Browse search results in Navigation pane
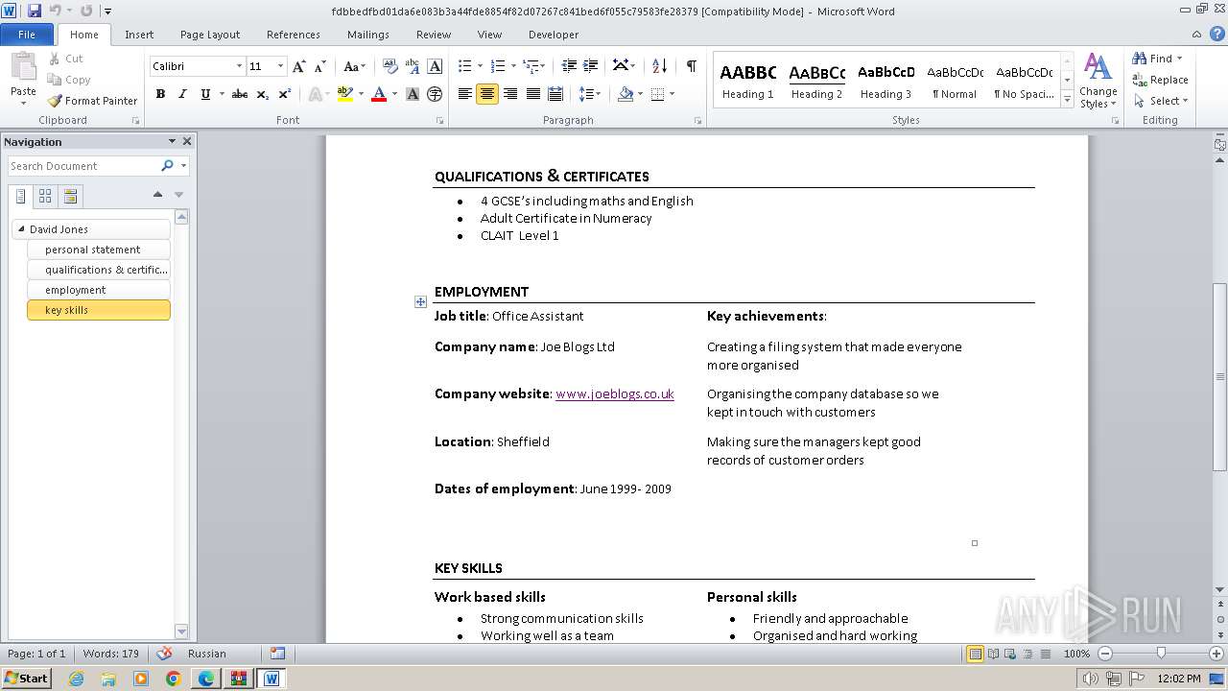1228x691 pixels. [70, 197]
